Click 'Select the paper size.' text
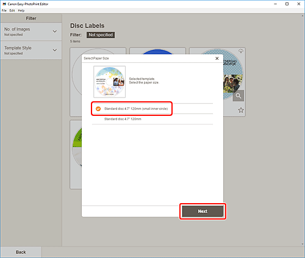Viewport: 305px width, 258px height. coord(144,82)
